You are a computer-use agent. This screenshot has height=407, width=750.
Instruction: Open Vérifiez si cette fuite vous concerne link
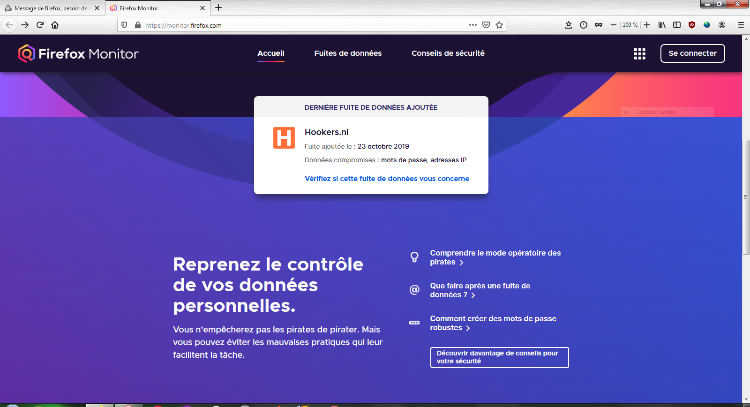[x=387, y=179]
